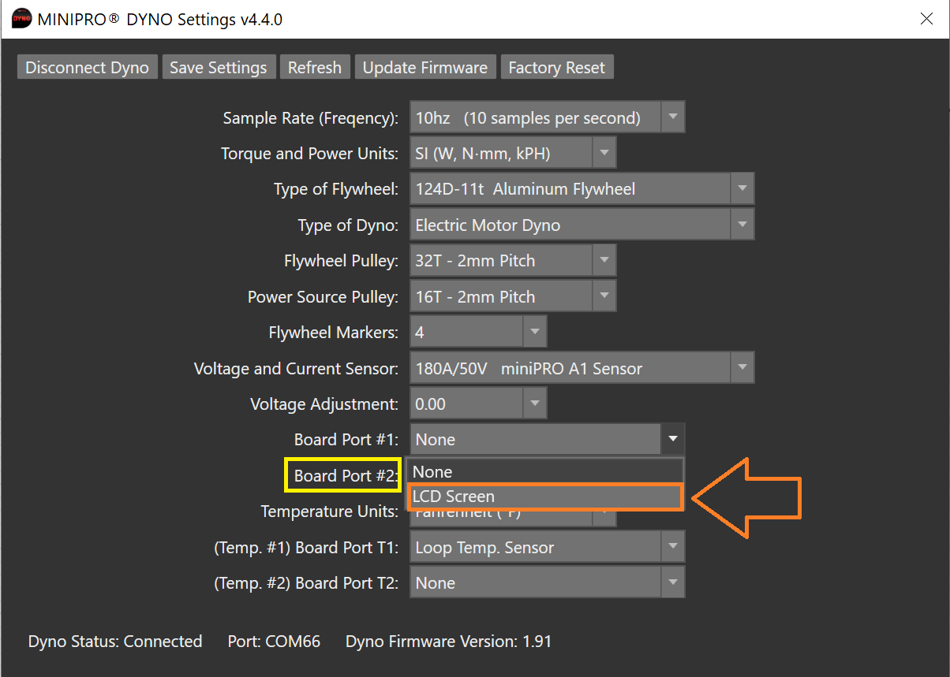Screen dimensions: 950x677
Task: Click the "Dyno Firmware Version: 1.91" text
Action: click(x=448, y=642)
